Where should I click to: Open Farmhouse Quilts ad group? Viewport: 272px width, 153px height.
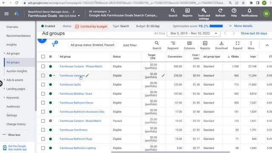(70, 85)
